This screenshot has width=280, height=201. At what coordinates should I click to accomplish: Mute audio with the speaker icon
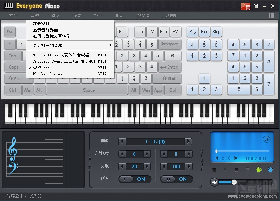click(x=214, y=182)
